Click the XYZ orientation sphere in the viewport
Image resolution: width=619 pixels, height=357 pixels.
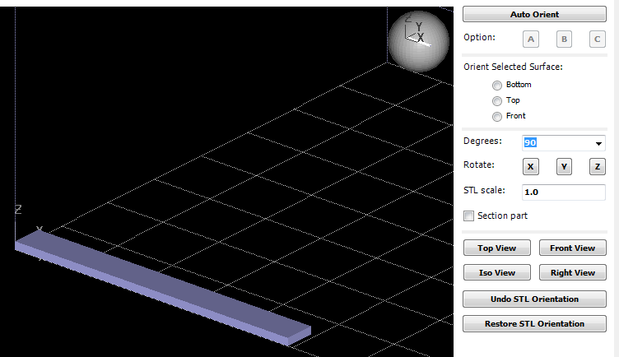coord(418,41)
